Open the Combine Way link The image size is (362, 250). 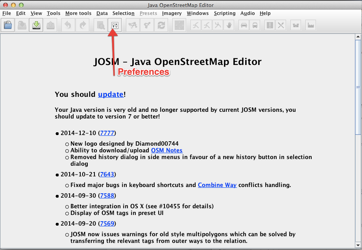(x=217, y=185)
